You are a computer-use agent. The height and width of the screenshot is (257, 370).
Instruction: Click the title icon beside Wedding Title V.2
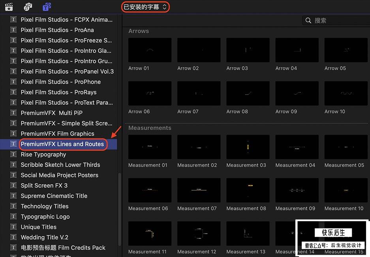click(13, 237)
